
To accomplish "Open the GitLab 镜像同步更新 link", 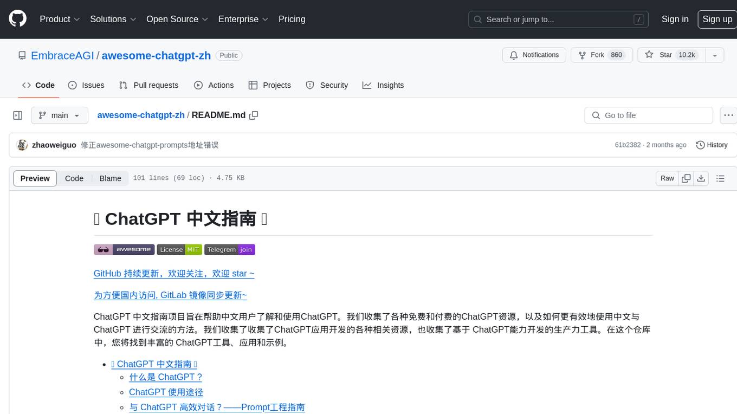I will pos(170,295).
